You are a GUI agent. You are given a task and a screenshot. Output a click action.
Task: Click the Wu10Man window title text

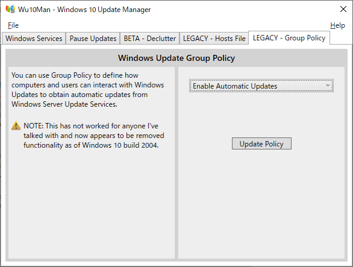84,10
